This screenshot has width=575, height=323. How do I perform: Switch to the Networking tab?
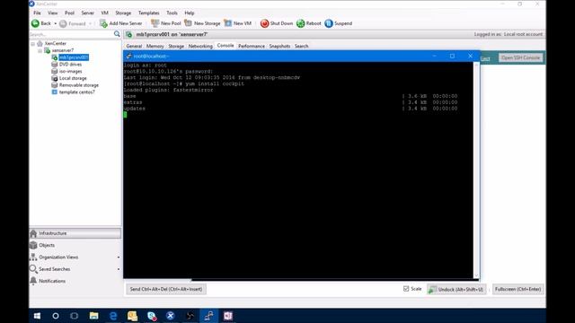coord(200,46)
